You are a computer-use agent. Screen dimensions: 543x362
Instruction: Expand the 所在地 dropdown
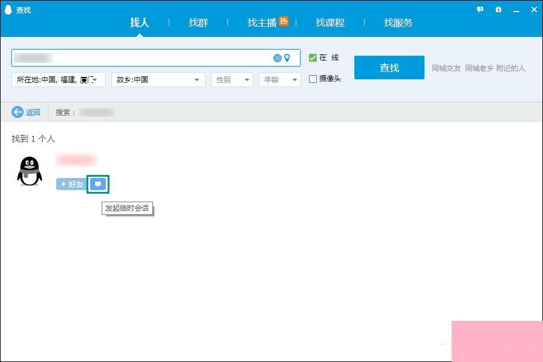[59, 80]
